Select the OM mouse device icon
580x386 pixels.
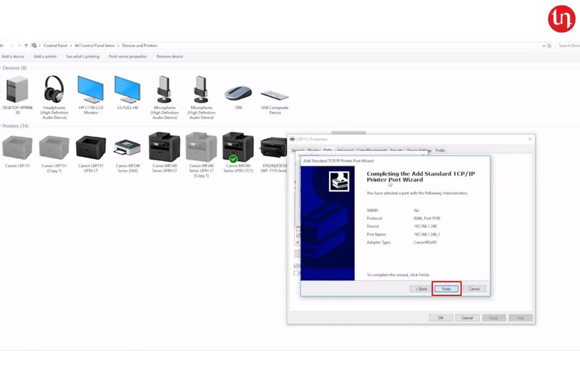click(x=238, y=93)
